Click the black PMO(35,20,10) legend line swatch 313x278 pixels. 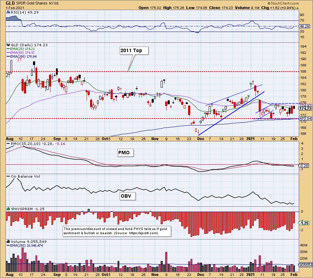click(8, 144)
